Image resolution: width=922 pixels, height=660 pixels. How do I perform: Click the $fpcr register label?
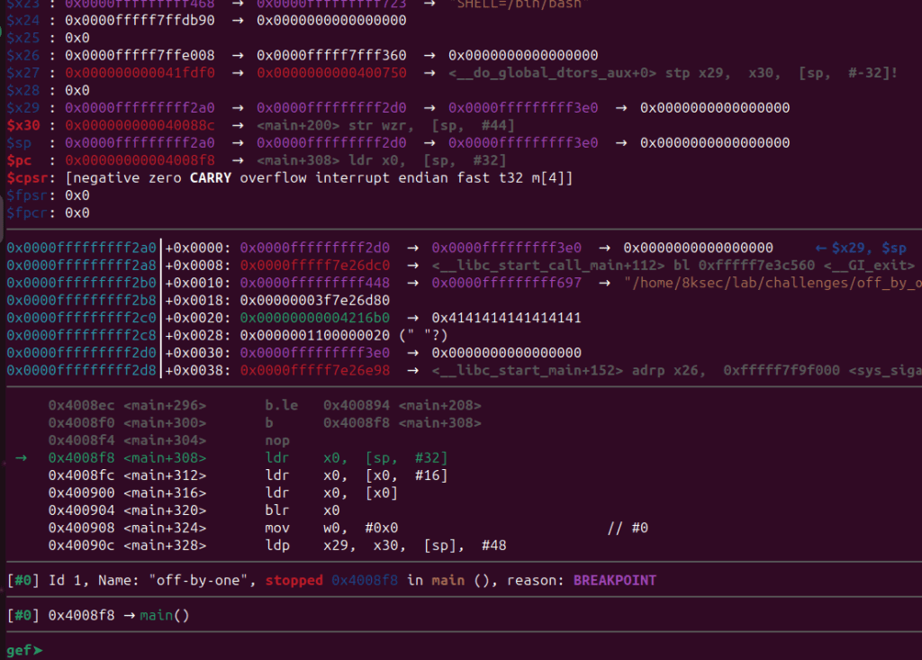[x=27, y=212]
